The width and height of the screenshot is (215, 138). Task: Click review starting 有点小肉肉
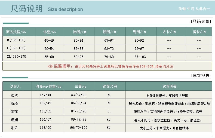coord(168,120)
